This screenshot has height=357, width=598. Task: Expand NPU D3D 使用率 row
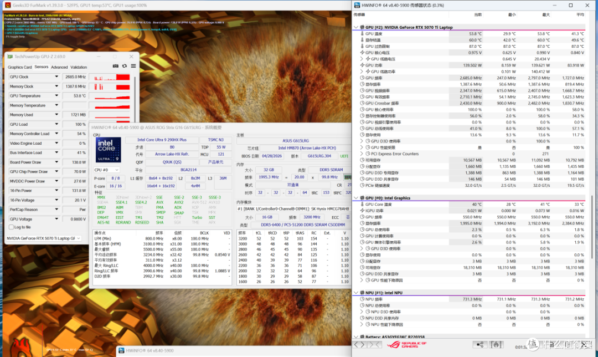click(362, 312)
